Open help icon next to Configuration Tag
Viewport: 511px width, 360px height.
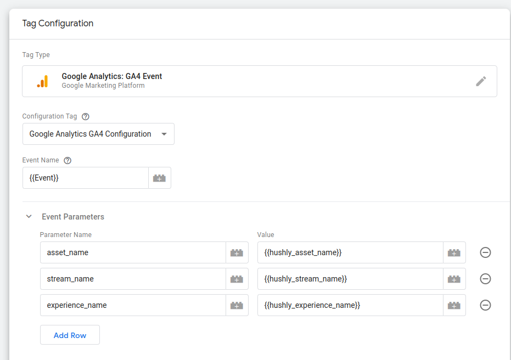tap(86, 117)
